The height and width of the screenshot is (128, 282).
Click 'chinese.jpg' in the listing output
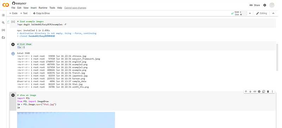[79, 56]
